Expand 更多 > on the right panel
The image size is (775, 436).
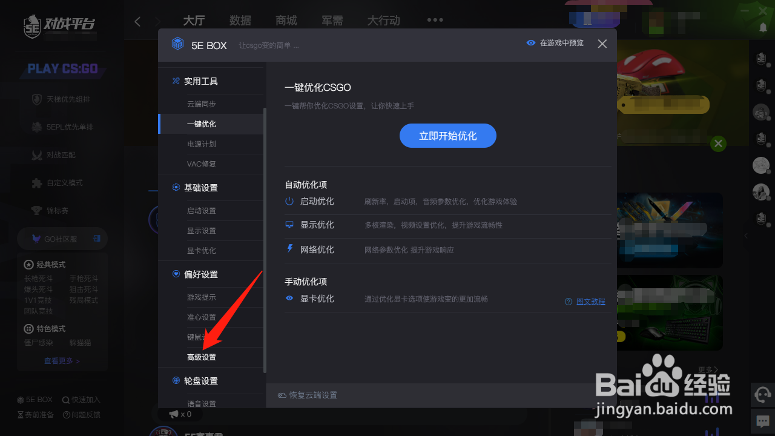click(x=708, y=369)
